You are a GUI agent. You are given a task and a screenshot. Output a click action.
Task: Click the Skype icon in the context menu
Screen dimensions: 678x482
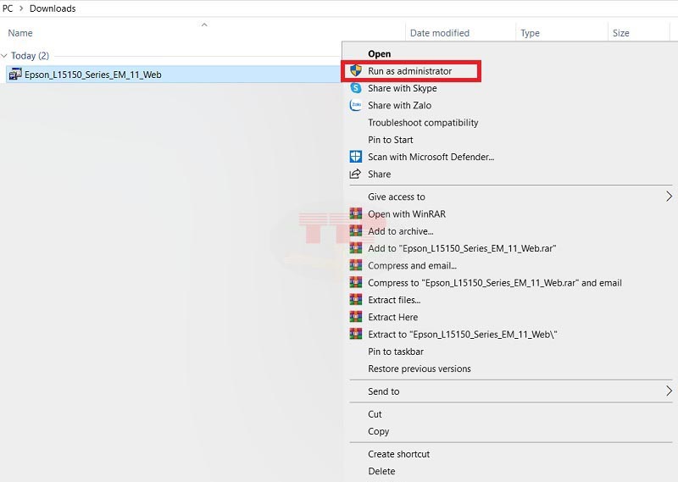pos(355,88)
